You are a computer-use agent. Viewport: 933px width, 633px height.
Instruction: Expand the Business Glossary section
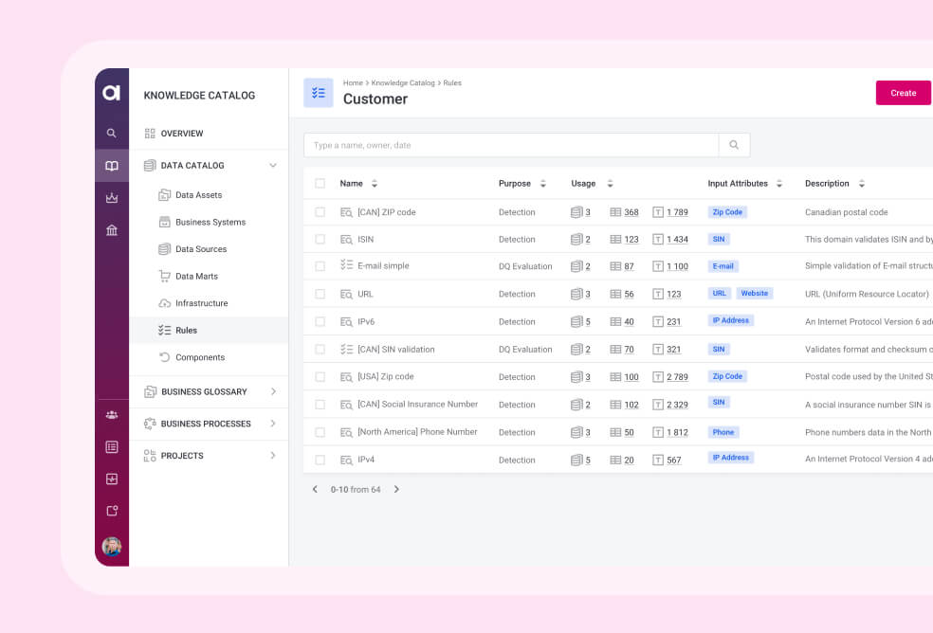point(273,391)
